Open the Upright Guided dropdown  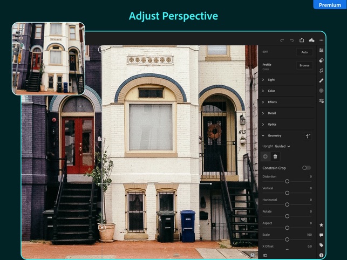coord(282,146)
